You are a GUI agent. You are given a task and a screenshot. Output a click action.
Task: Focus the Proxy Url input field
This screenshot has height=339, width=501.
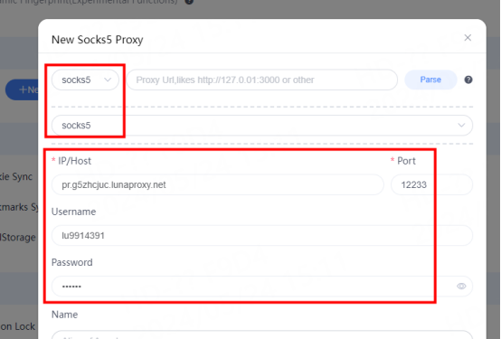262,80
